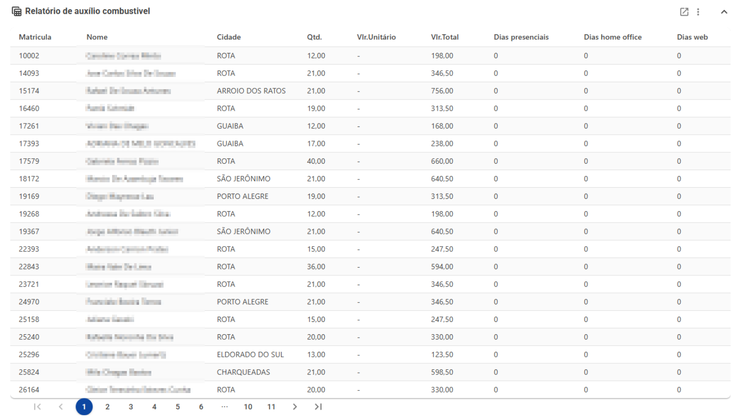The width and height of the screenshot is (735, 419).
Task: Select page 2 in pagination
Action: pyautogui.click(x=107, y=407)
